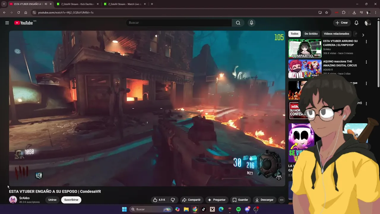Go back in browser history
Screen dimensions: 380x214
(x=4, y=12)
